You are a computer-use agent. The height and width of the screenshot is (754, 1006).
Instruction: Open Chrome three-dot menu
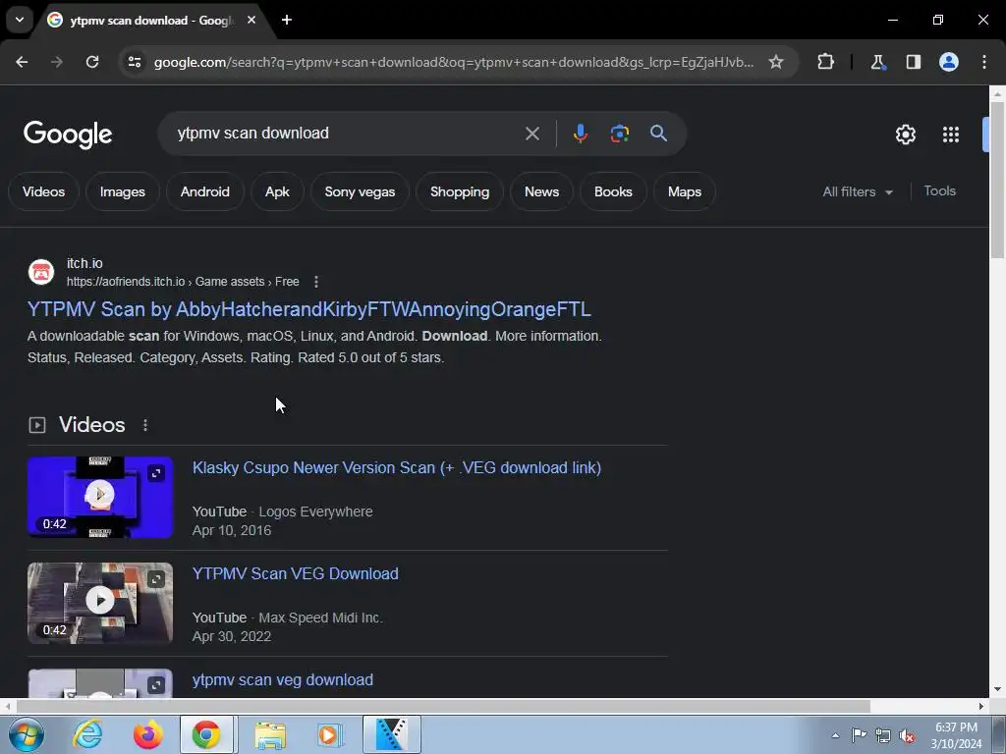tap(984, 62)
